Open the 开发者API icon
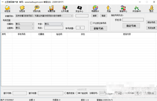This screenshot has height=101, width=157. [137, 9]
